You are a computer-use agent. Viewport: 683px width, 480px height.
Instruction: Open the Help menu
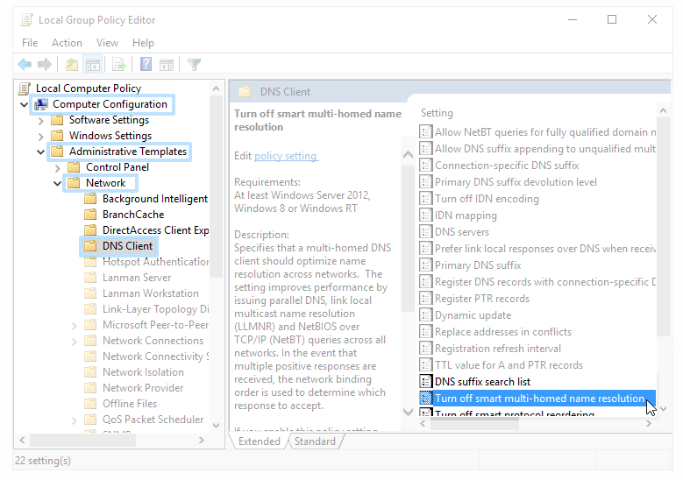pyautogui.click(x=143, y=43)
